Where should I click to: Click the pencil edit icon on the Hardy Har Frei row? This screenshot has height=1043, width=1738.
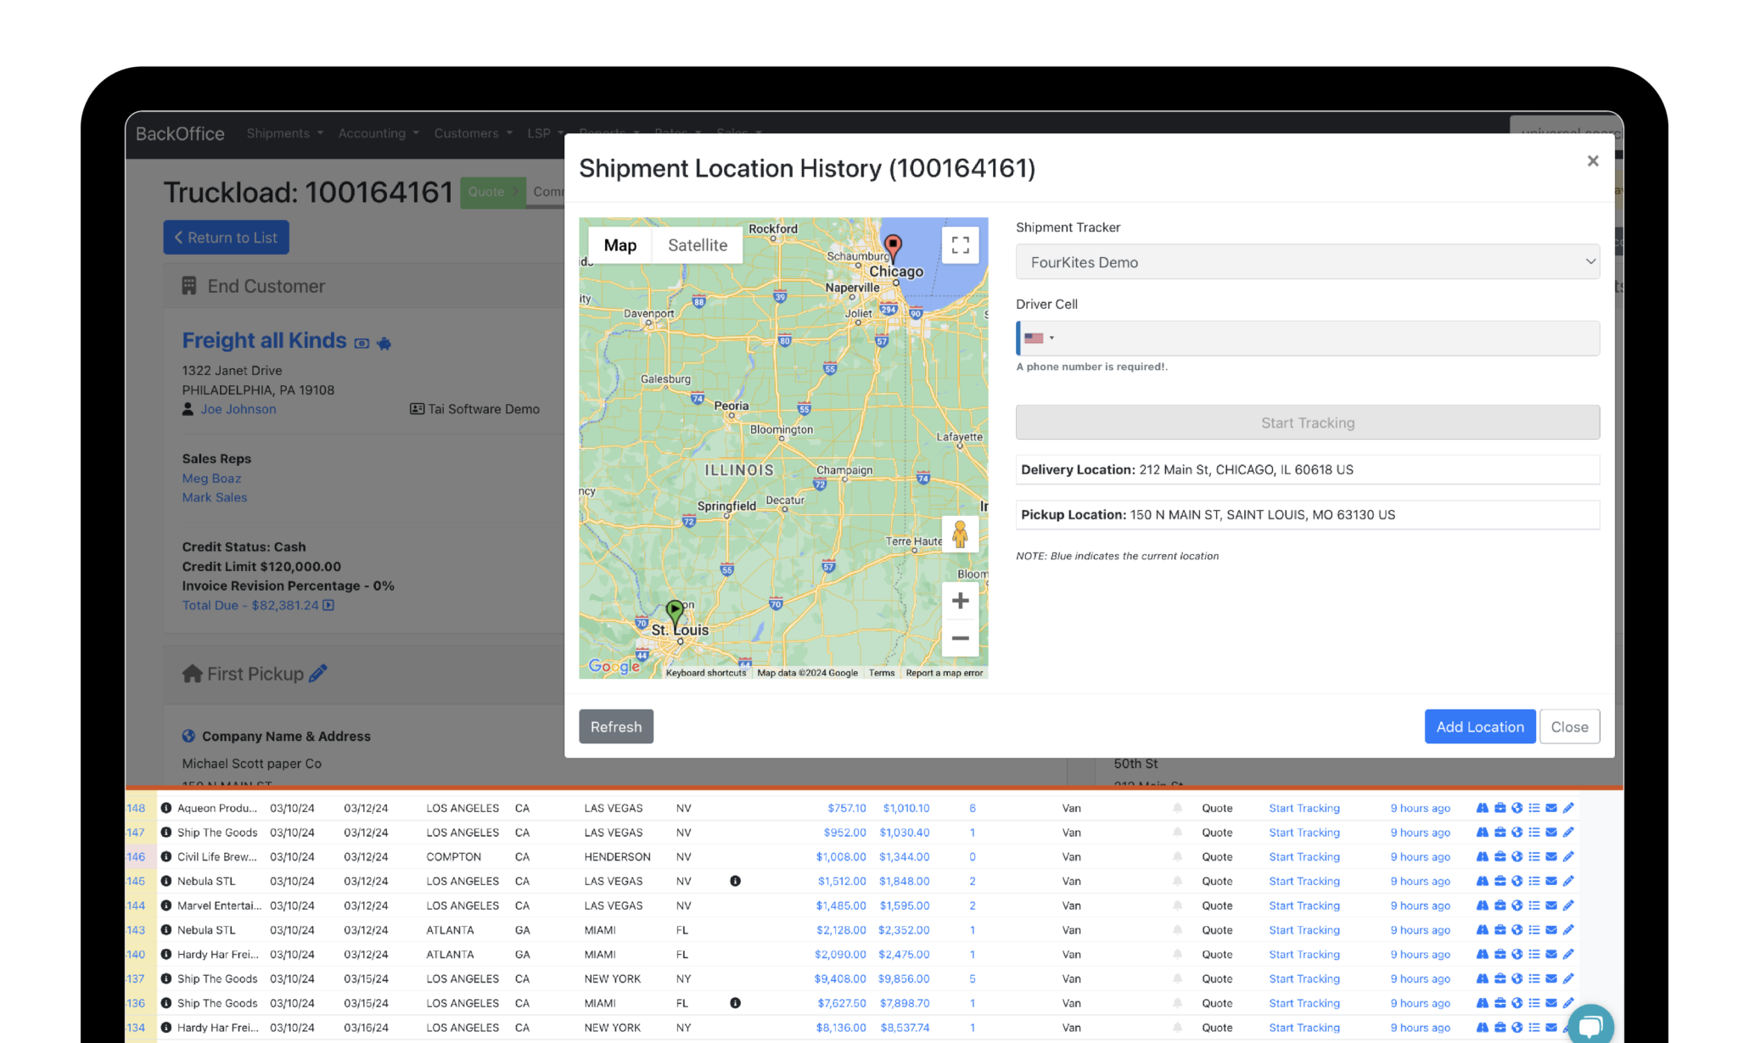1568,954
